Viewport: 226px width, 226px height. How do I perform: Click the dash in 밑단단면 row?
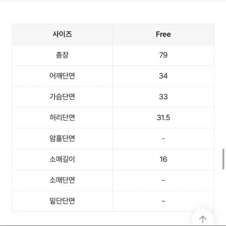(163, 201)
